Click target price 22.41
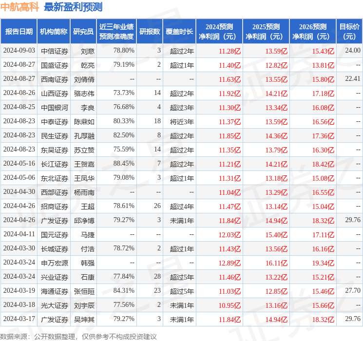The image size is (363, 341). pos(353,79)
